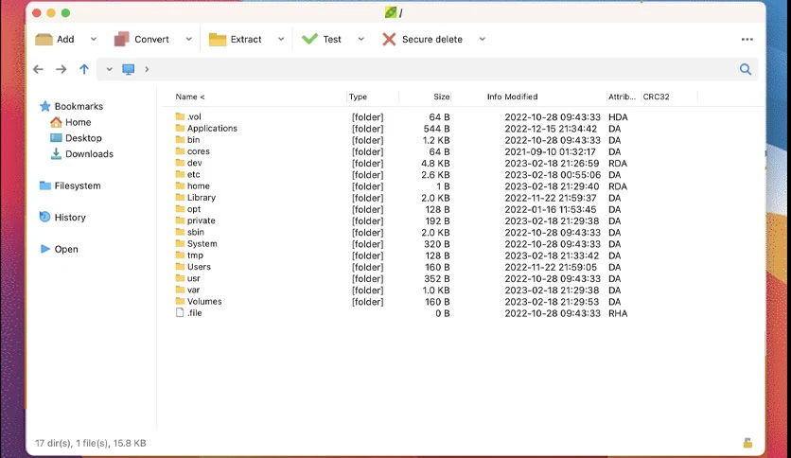Expand the Test dropdown arrow

361,39
